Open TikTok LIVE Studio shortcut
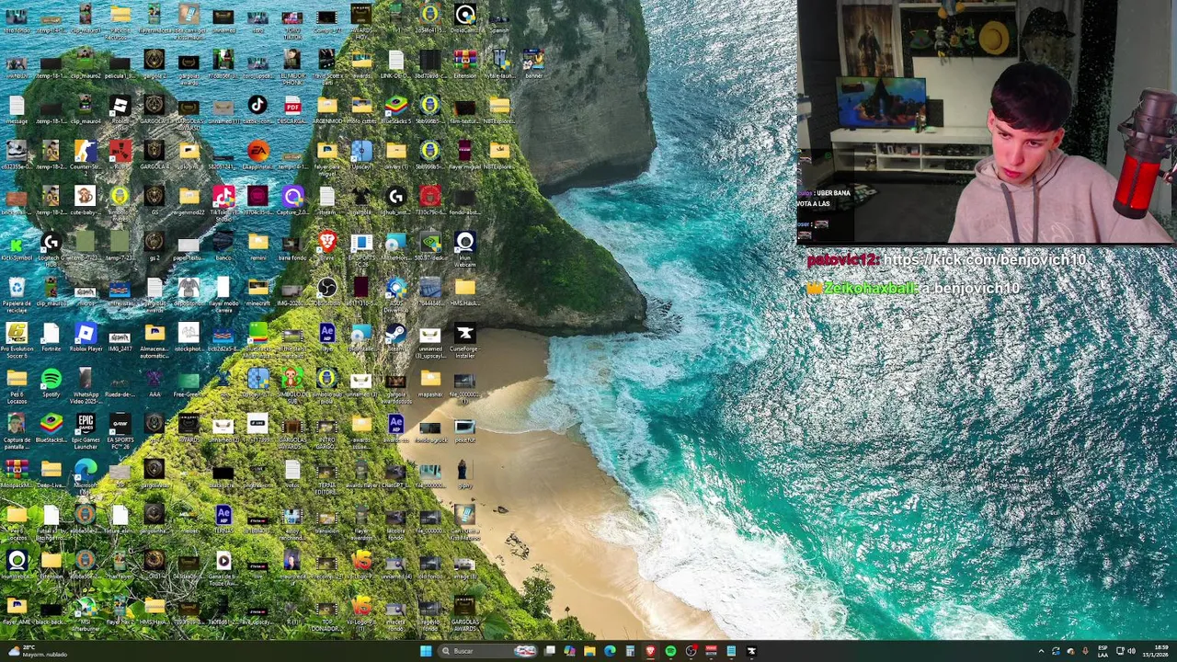Screen dimensions: 1177x662 (x=223, y=202)
